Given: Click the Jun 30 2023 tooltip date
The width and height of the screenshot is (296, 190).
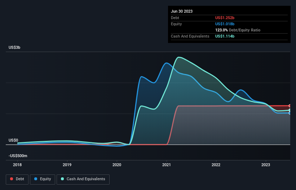Looking at the screenshot, I should (182, 11).
